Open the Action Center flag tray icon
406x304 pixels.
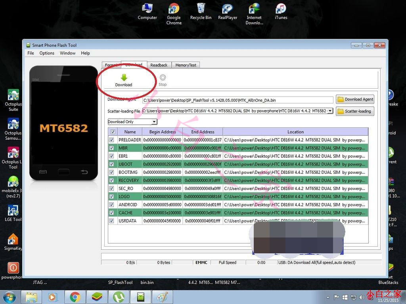336,297
